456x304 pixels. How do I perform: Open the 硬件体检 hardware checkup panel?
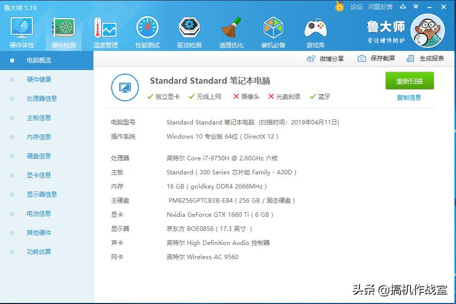tap(21, 31)
